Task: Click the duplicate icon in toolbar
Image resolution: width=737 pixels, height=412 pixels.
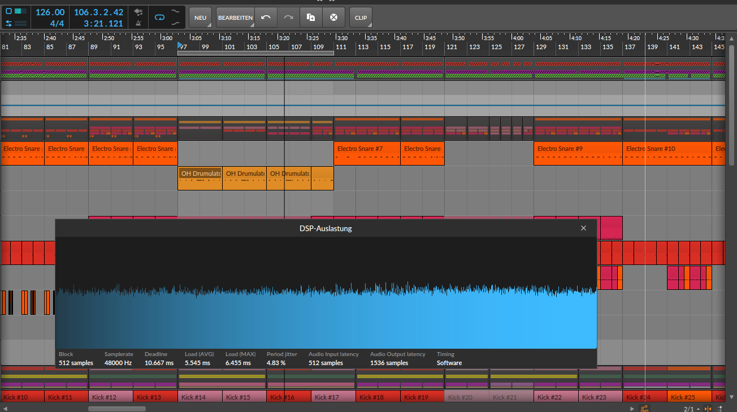Action: (x=311, y=18)
